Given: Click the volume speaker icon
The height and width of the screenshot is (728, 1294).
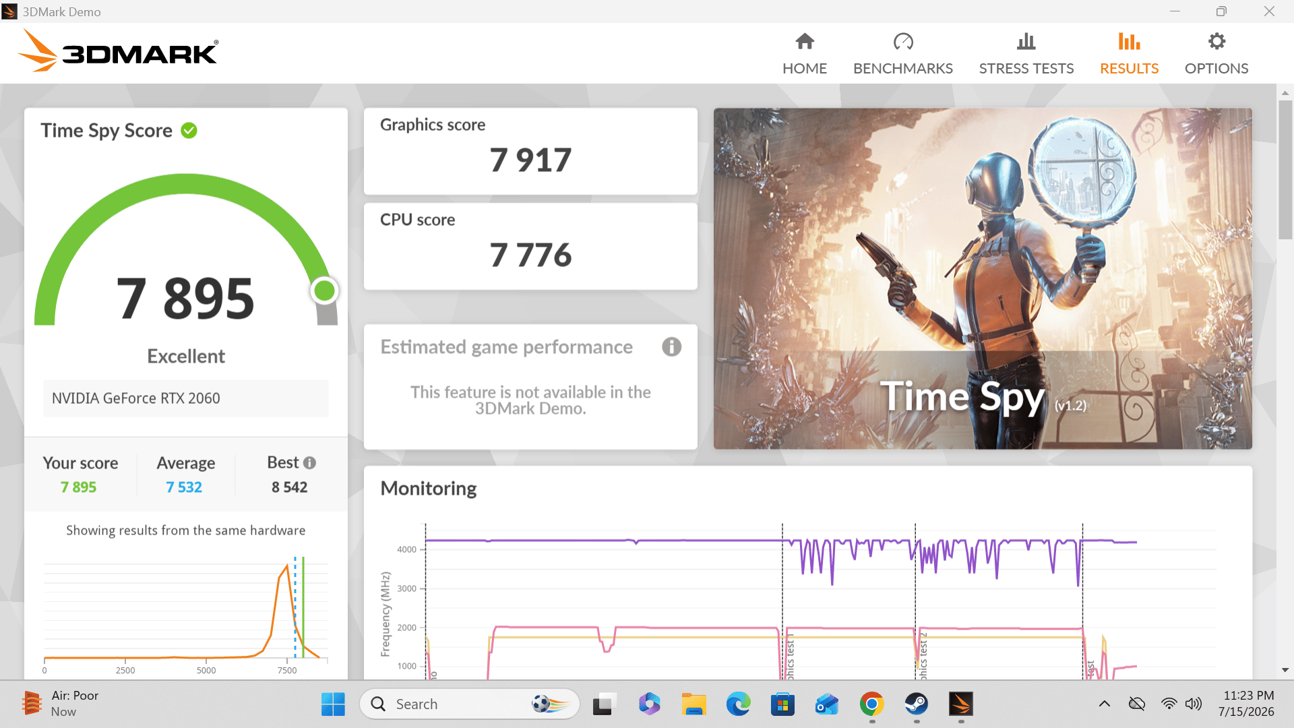Looking at the screenshot, I should click(1194, 704).
